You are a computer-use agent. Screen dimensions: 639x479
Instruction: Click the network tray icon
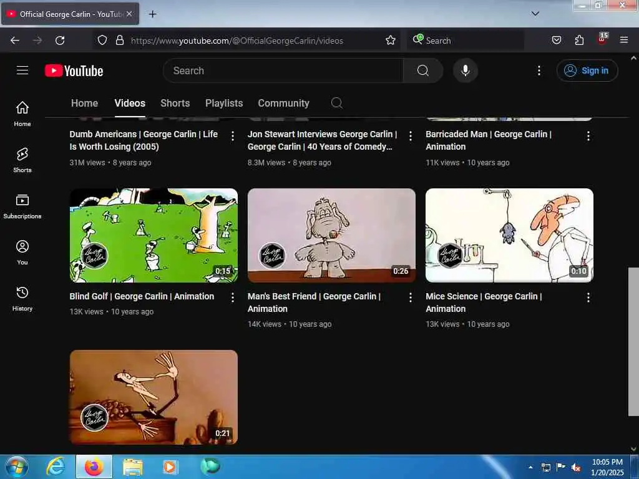[545, 467]
